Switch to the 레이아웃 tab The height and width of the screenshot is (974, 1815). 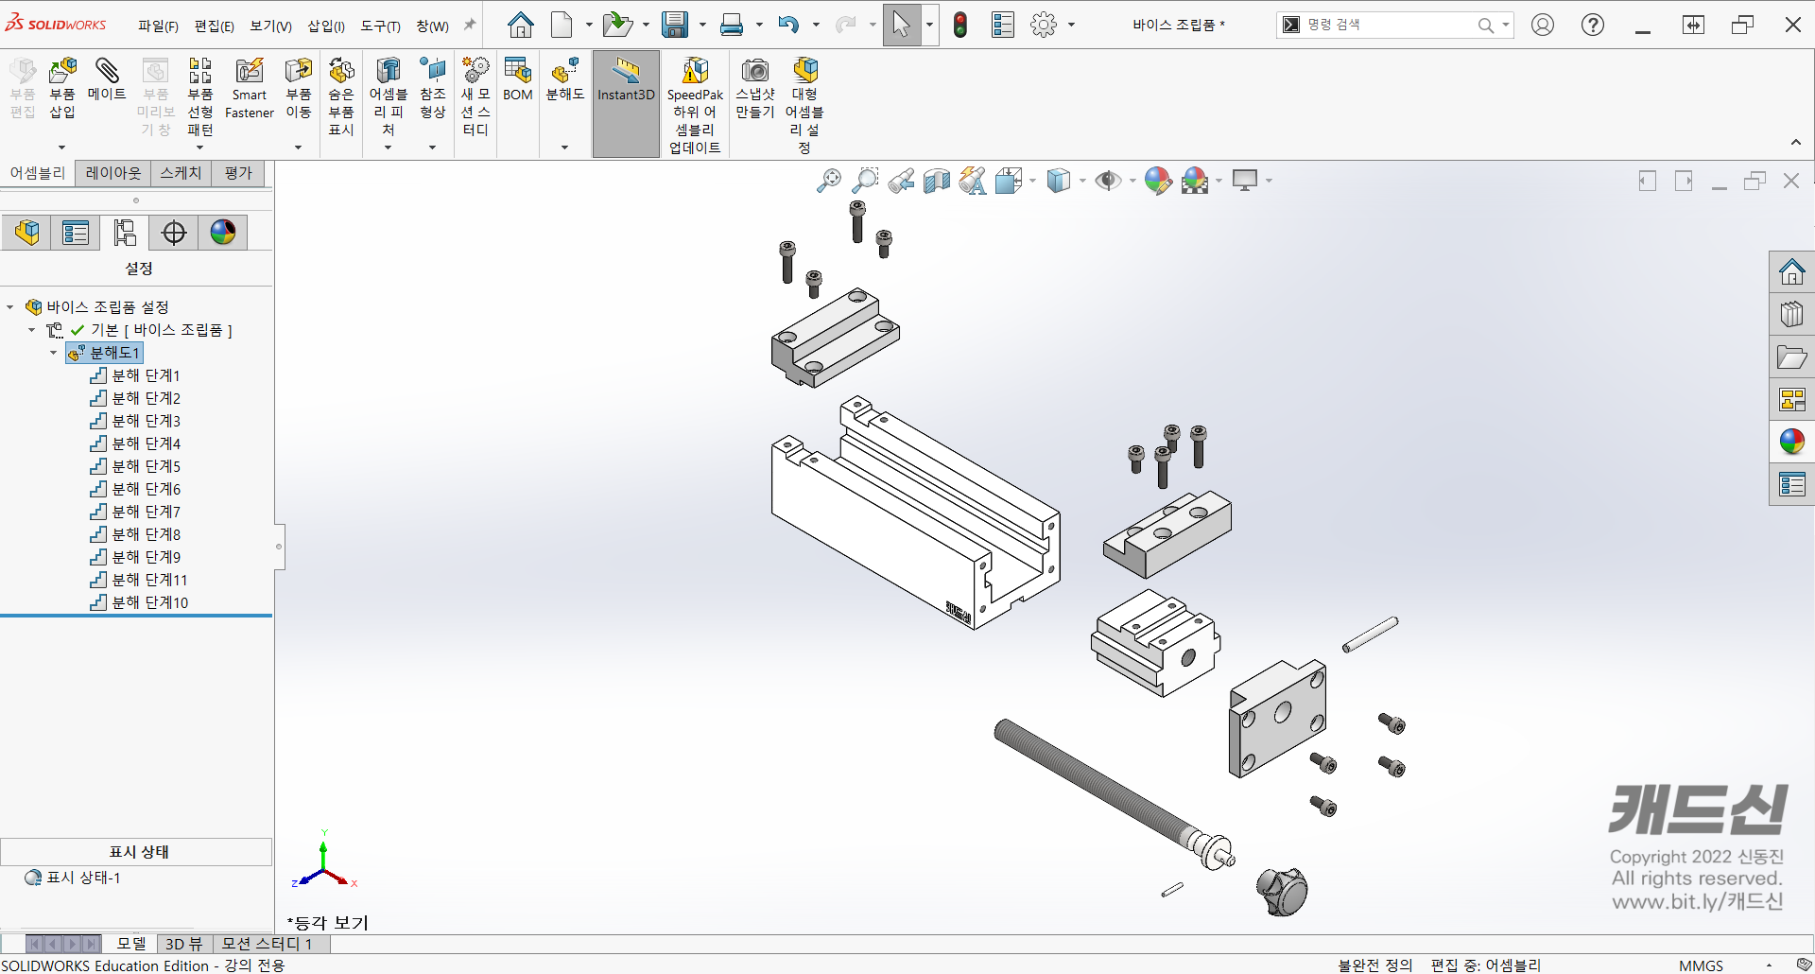(112, 173)
